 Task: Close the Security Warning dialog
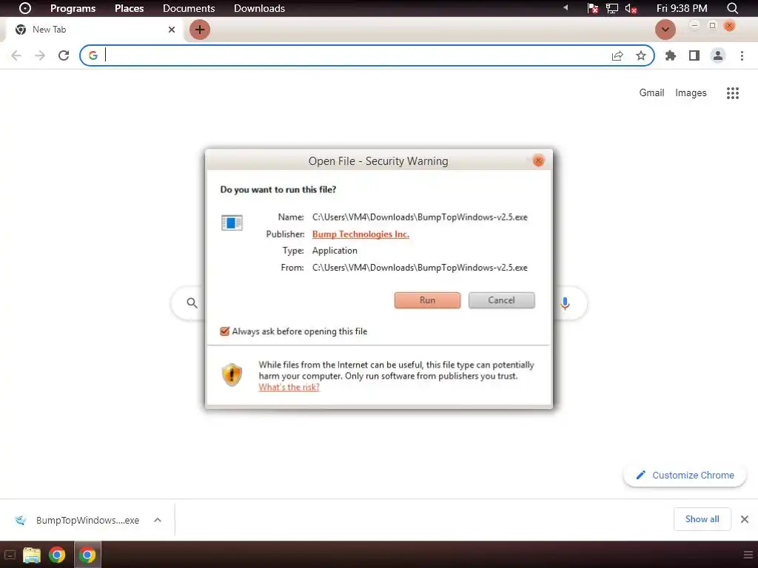[x=538, y=160]
